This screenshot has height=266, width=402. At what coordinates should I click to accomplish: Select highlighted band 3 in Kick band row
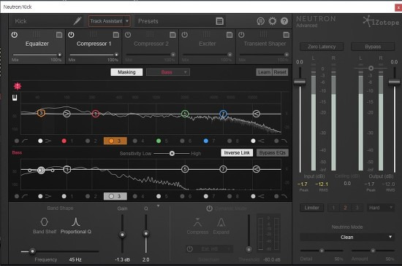pyautogui.click(x=115, y=141)
